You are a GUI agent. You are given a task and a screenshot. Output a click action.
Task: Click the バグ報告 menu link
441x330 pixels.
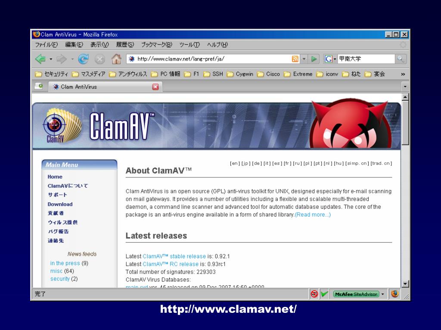(x=58, y=232)
